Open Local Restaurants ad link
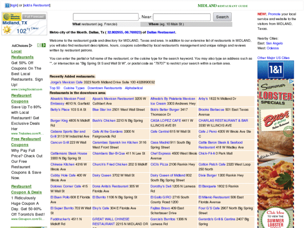Screen dimensions: 304x228 [22, 54]
